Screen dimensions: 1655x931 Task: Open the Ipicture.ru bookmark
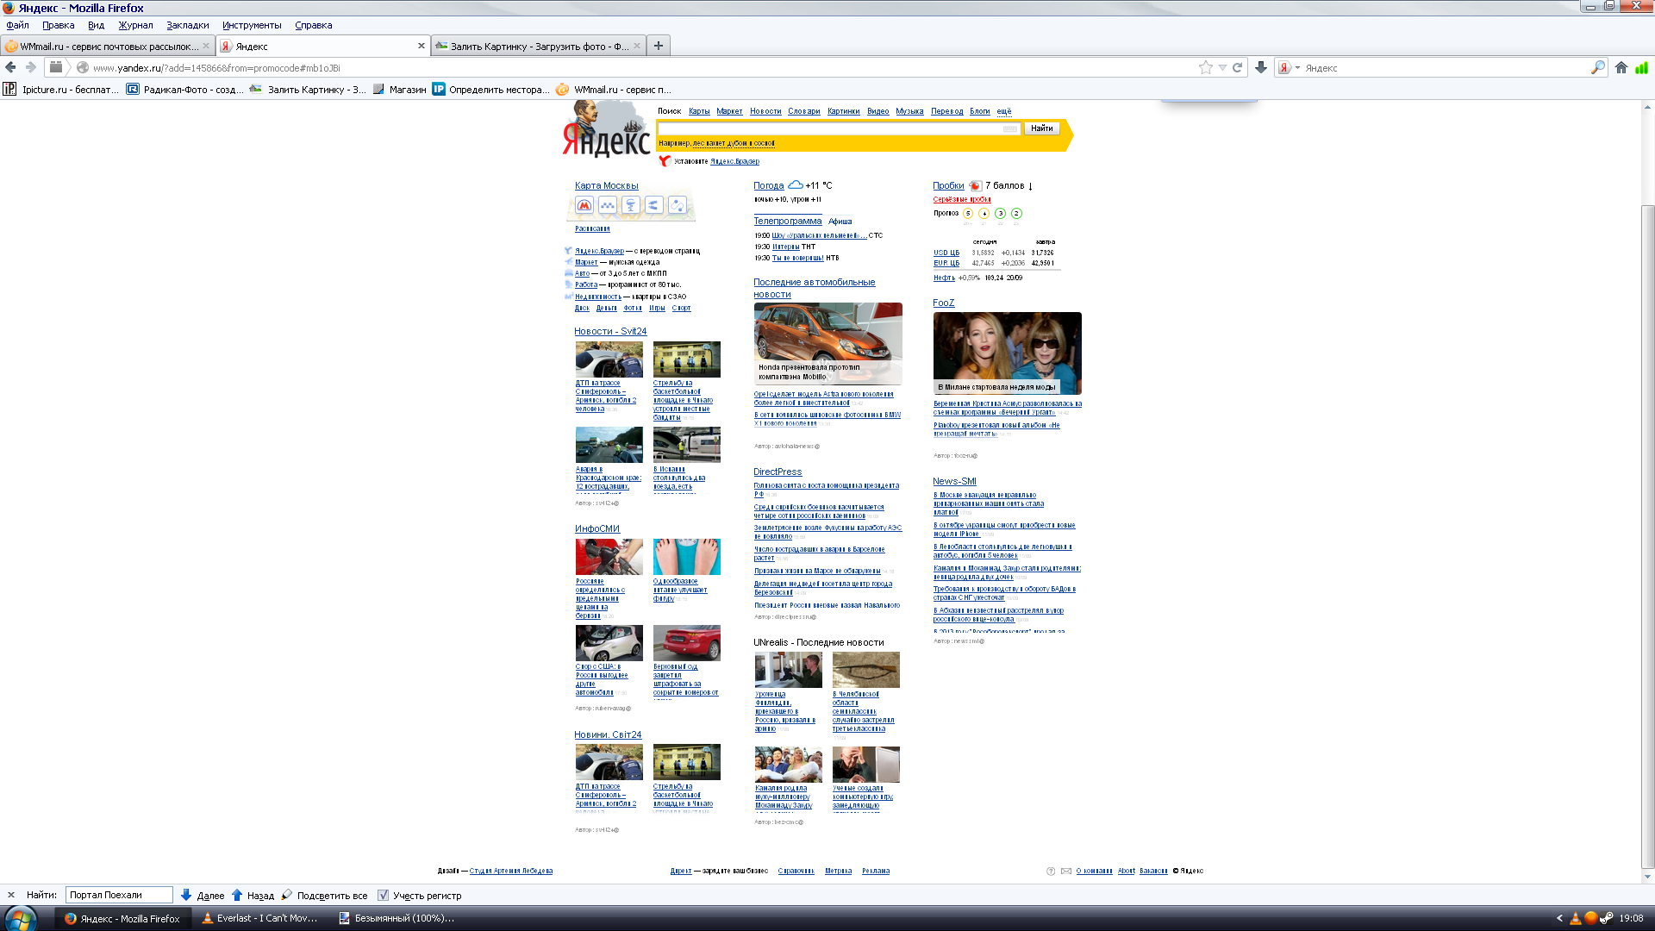(60, 89)
